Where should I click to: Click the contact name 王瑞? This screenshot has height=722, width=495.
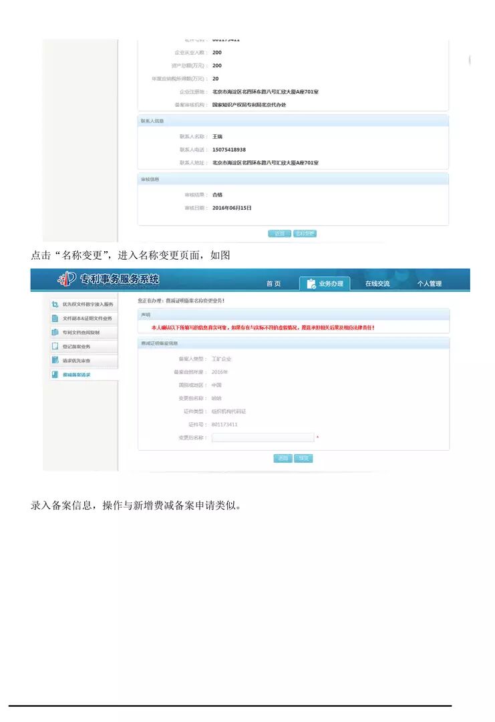pos(217,137)
